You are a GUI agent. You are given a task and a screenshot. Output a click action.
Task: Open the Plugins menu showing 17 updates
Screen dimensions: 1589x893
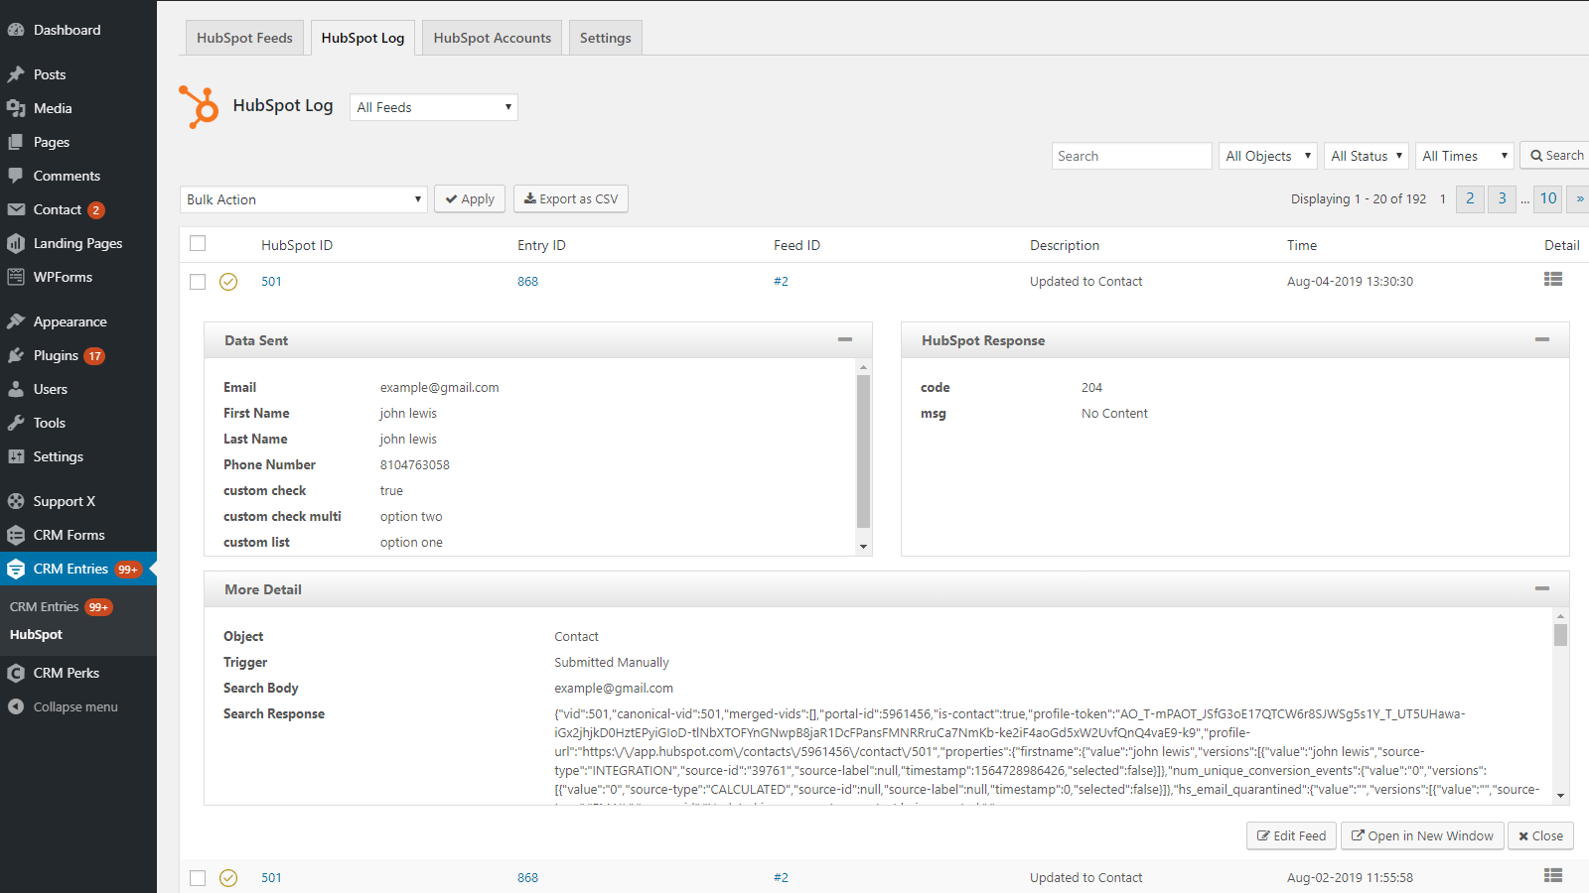60,355
